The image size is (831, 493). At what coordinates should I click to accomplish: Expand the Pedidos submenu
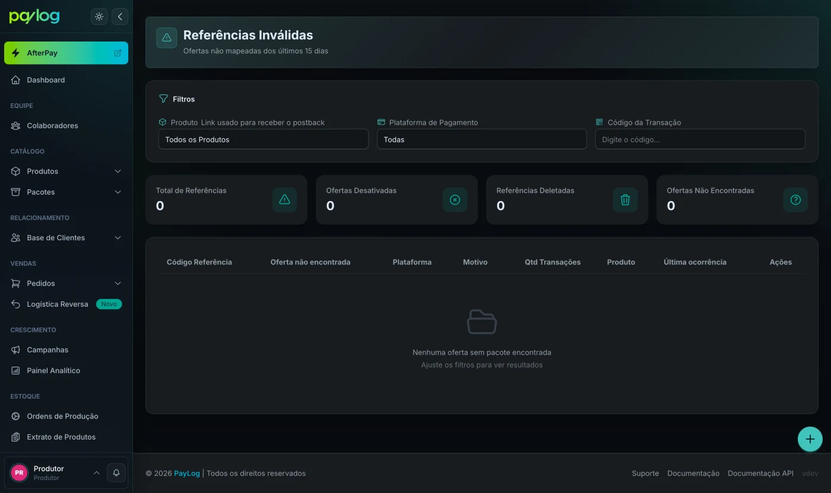pos(66,284)
